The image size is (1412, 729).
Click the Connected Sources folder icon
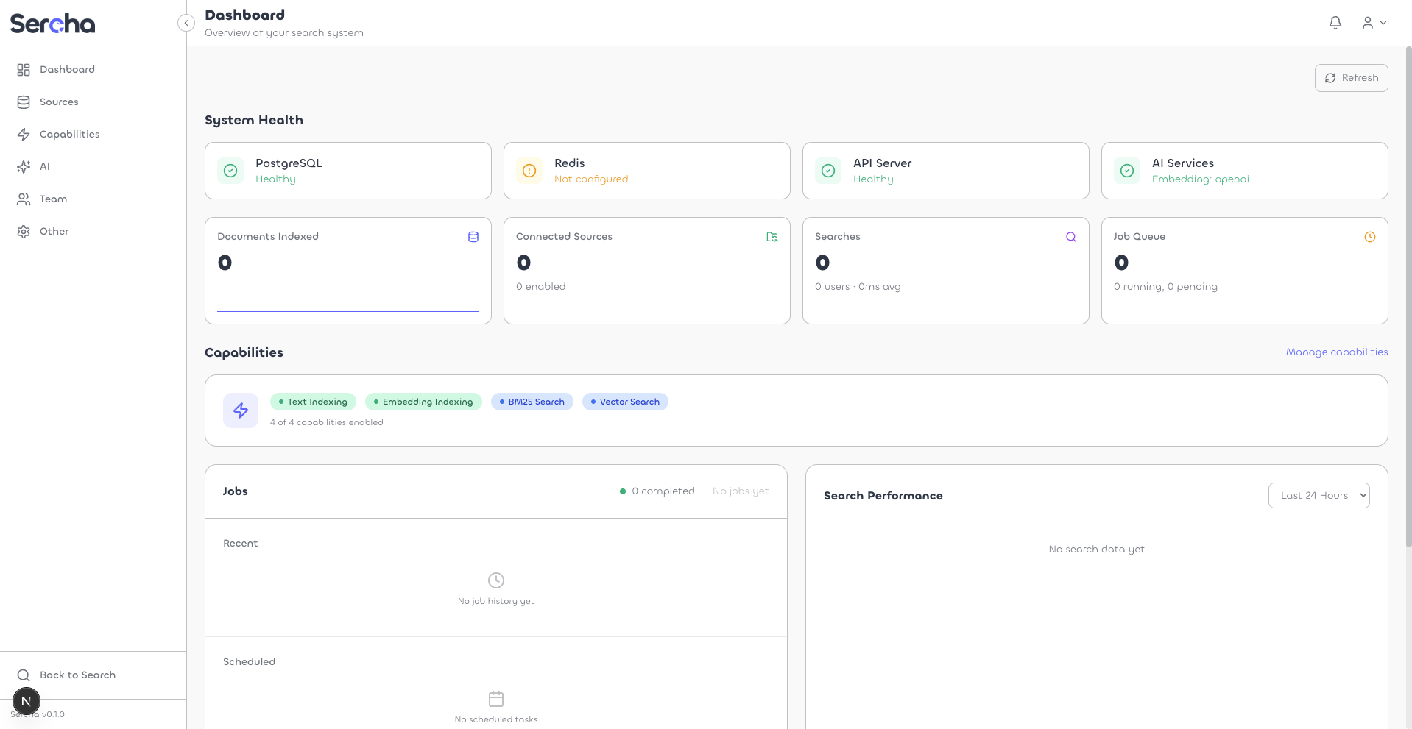[x=772, y=237]
